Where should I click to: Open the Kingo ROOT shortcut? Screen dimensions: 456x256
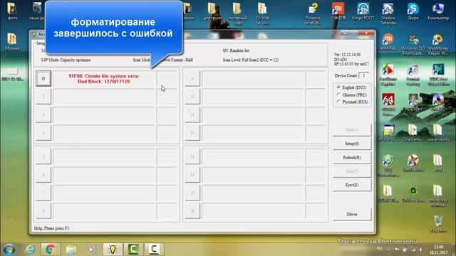(x=363, y=11)
